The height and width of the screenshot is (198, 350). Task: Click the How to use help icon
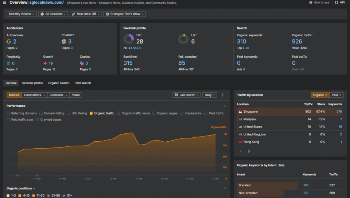pos(311,3)
